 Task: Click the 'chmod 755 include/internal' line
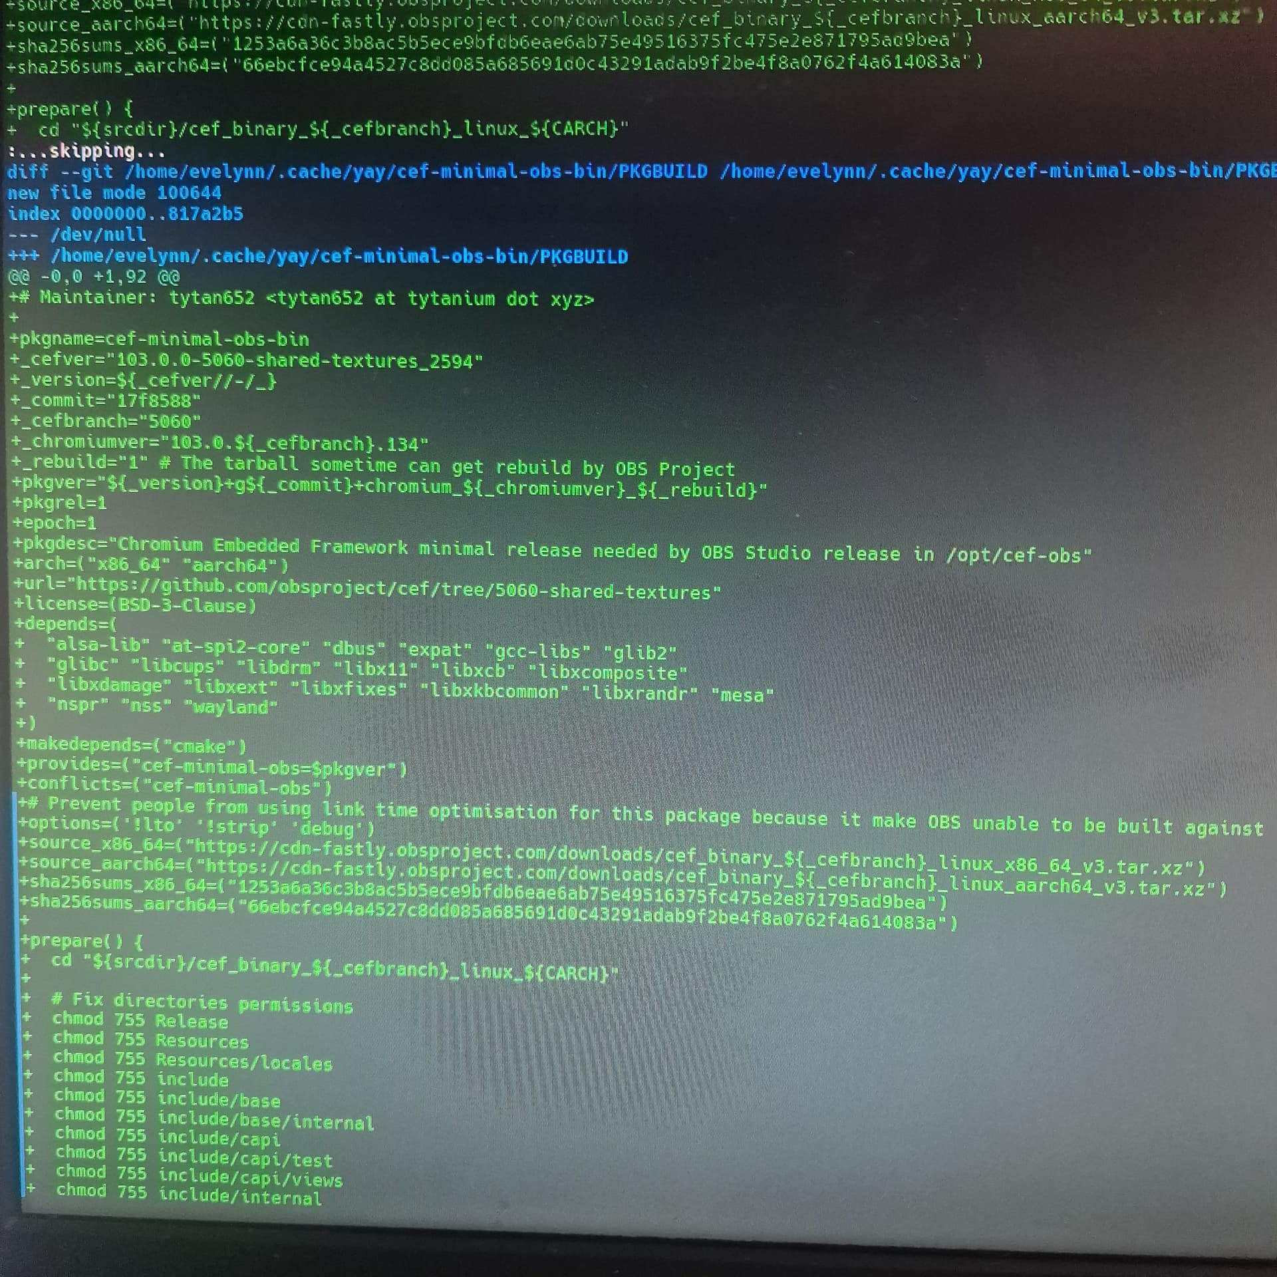(174, 1194)
